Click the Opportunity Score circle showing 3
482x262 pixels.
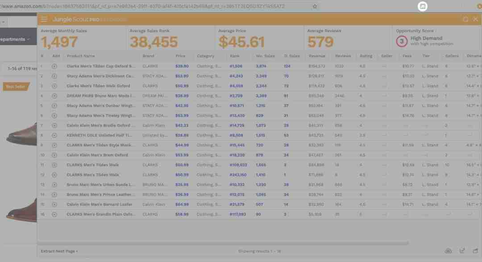402,41
